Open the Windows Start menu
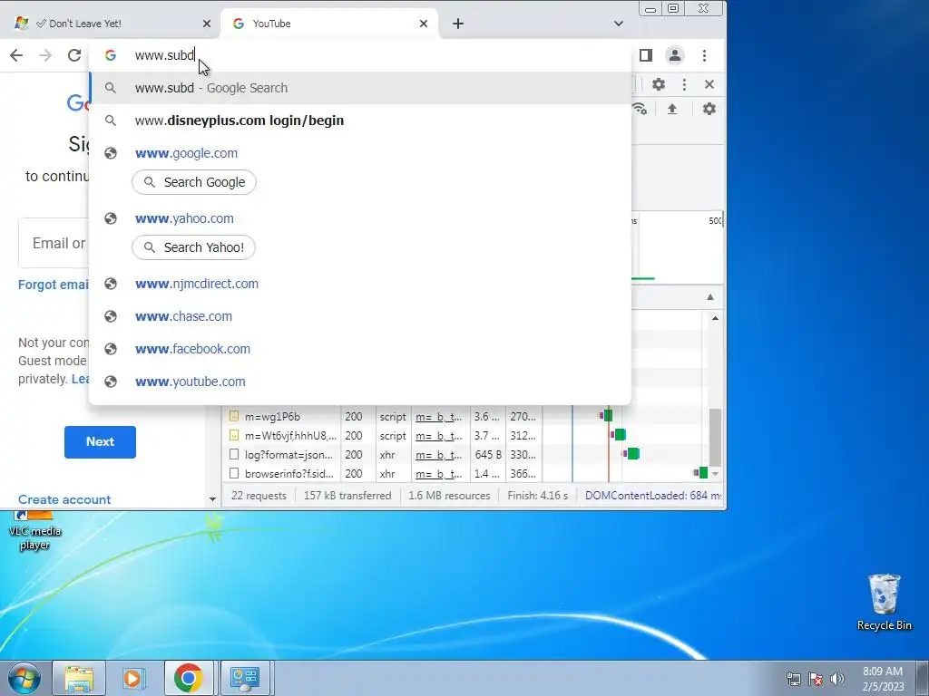The width and height of the screenshot is (929, 696). [24, 678]
